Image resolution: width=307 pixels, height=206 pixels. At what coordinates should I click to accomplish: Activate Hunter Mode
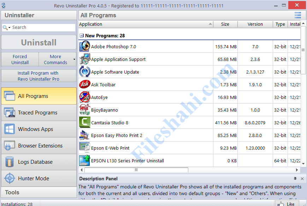(x=39, y=178)
